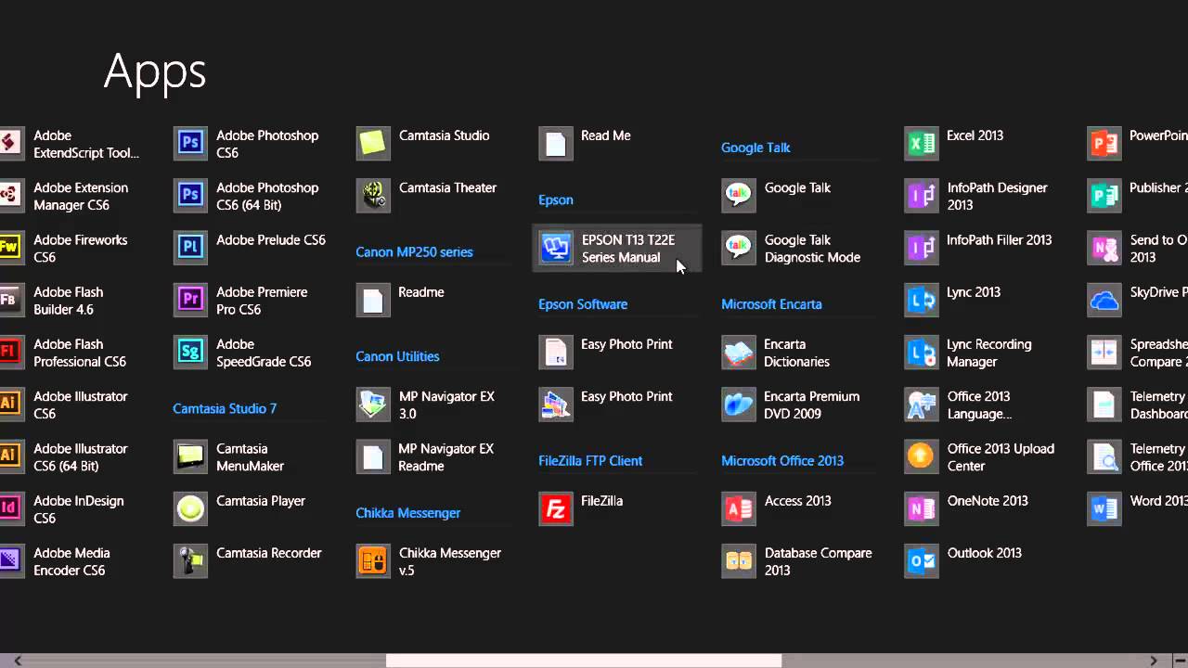This screenshot has width=1188, height=668.
Task: Open OneNote 2013 icon
Action: click(922, 508)
